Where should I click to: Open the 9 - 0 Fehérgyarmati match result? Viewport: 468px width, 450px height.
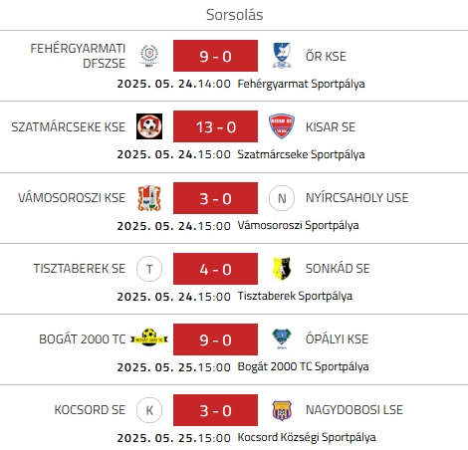[x=215, y=56]
